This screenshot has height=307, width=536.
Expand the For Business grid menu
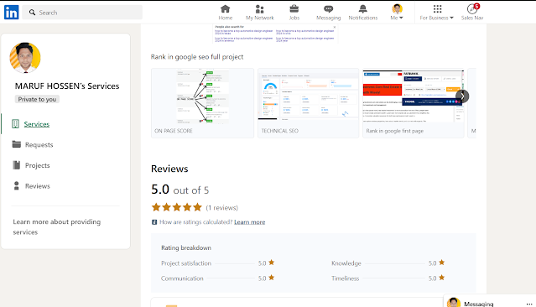coord(437,13)
